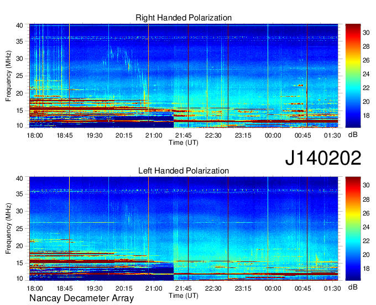This screenshot has height=305, width=376.
Task: Click the Right Handed Polarization title
Action: coord(184,18)
